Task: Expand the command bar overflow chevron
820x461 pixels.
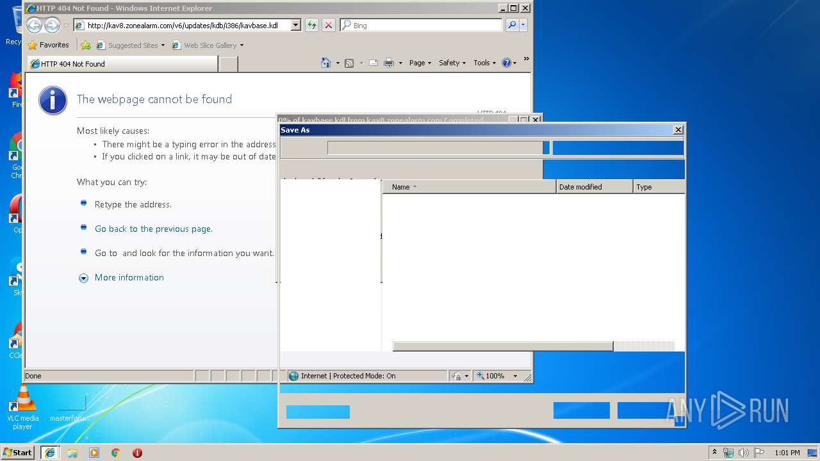Action: click(526, 60)
